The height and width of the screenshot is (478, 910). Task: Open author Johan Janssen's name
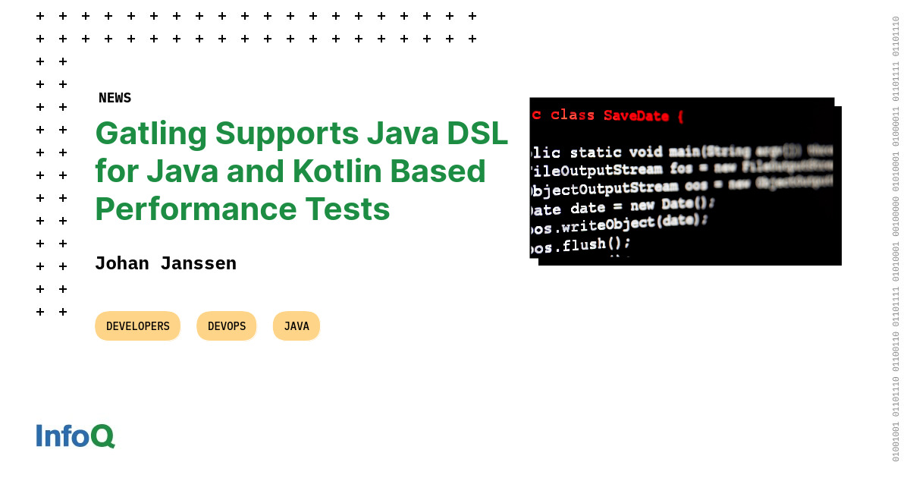click(x=165, y=264)
